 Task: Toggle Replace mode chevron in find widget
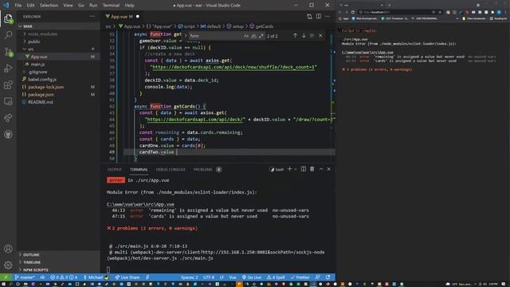(x=186, y=36)
